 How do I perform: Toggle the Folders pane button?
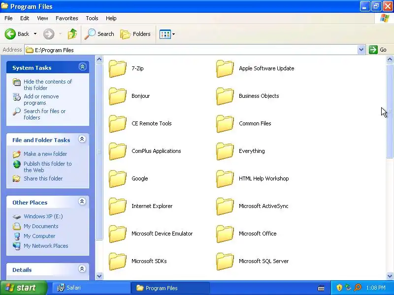click(135, 34)
